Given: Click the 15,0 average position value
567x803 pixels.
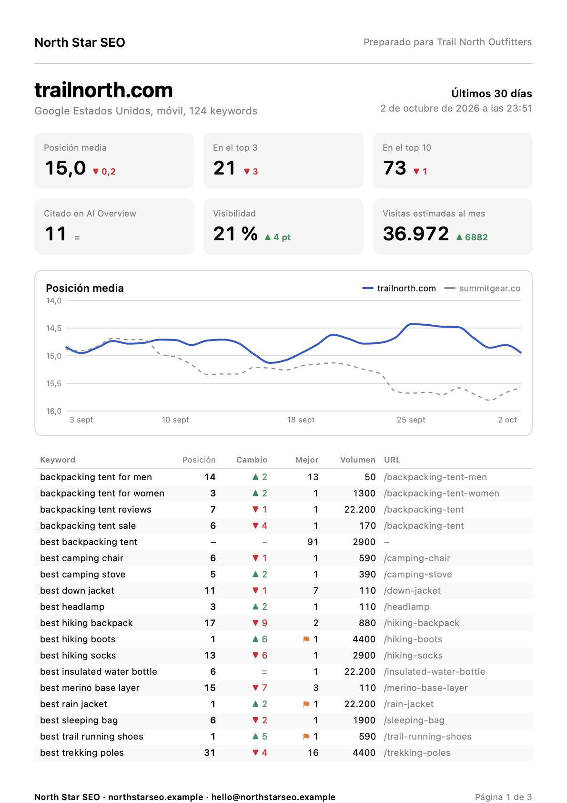Looking at the screenshot, I should [x=65, y=168].
